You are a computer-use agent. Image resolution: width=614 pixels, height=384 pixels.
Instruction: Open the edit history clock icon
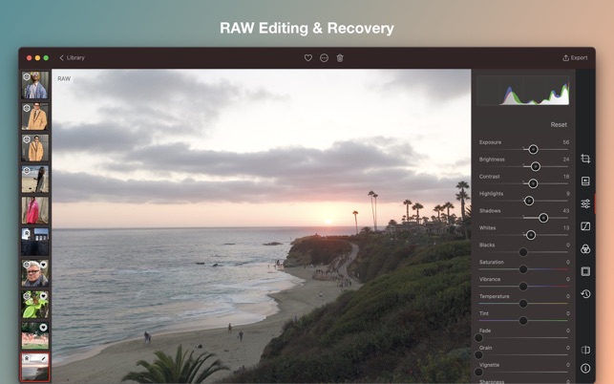(585, 294)
